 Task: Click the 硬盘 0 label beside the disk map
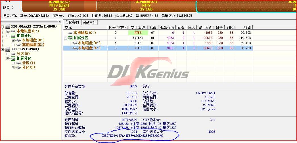[x=8, y=8]
